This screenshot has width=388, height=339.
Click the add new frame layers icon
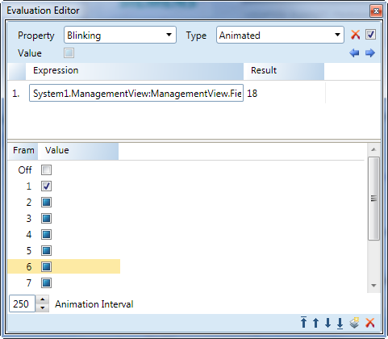[354, 322]
